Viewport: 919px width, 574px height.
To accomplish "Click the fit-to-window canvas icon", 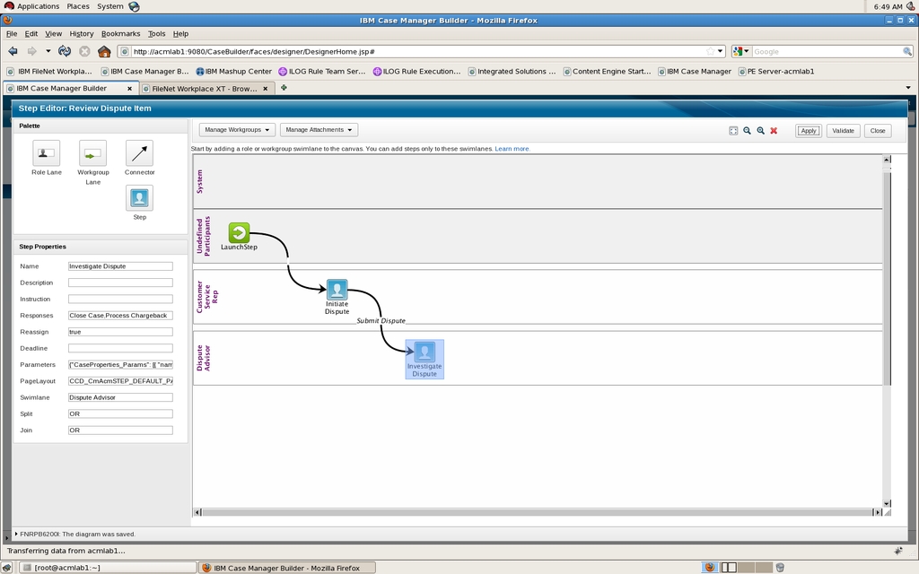I will [733, 131].
